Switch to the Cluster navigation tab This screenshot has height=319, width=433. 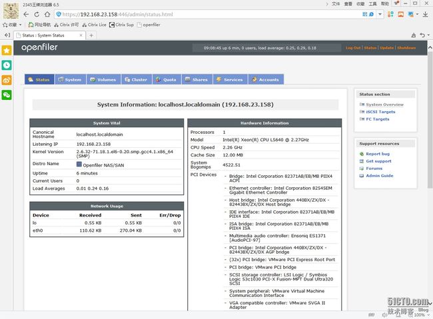tap(137, 79)
